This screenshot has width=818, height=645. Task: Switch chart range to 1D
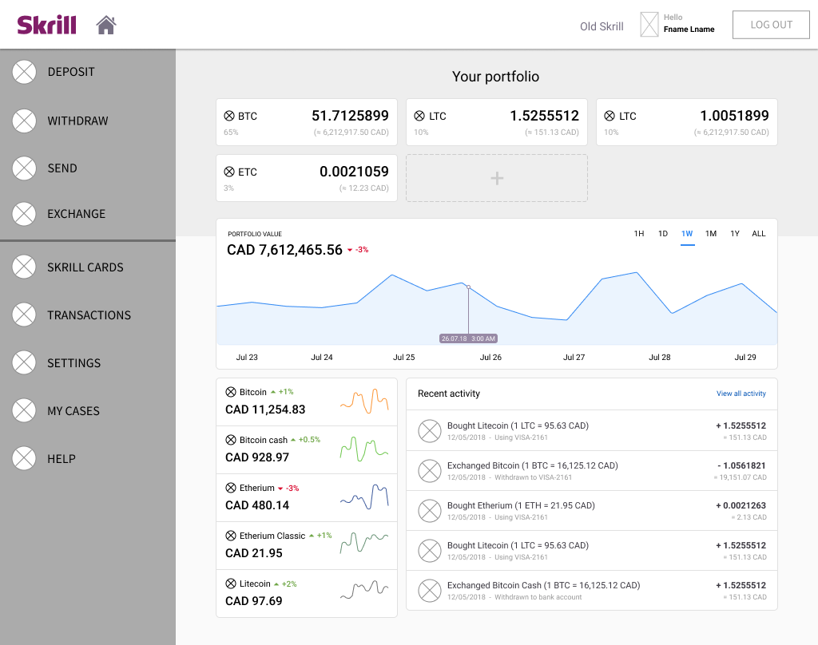tap(662, 234)
